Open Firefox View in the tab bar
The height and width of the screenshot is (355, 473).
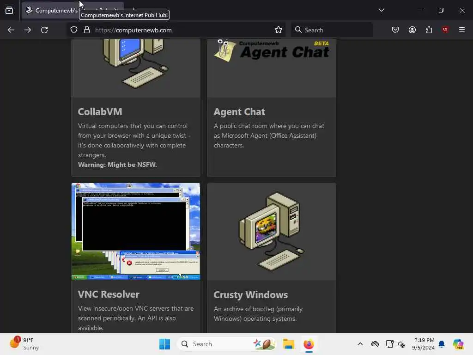click(x=9, y=10)
